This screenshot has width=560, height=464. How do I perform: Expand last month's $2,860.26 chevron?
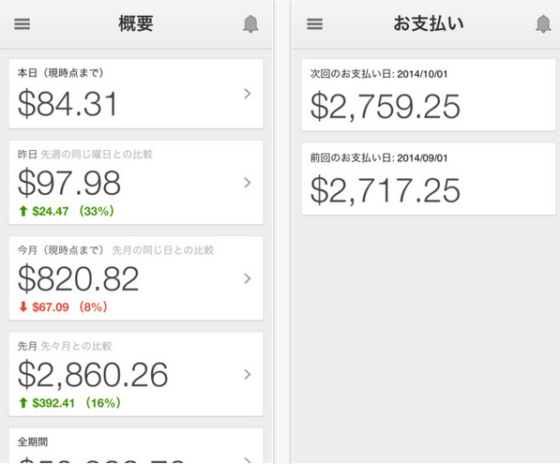247,374
